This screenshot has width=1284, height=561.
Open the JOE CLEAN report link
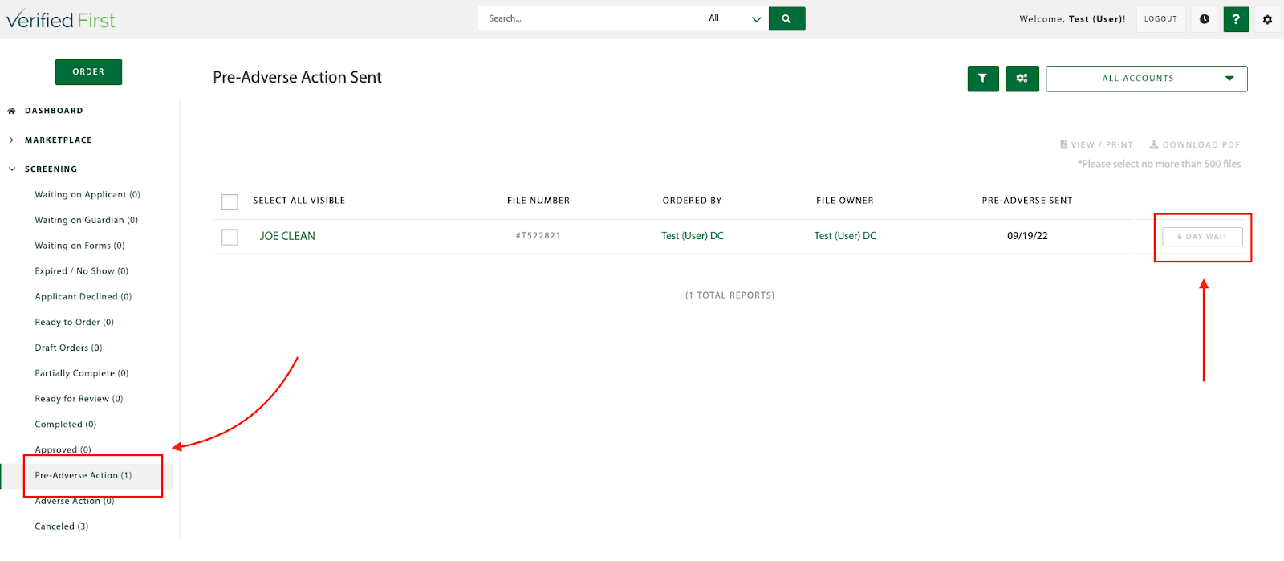[287, 236]
